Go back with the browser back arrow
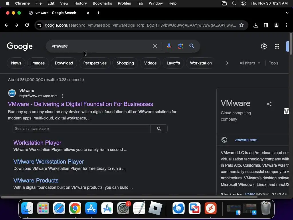This screenshot has width=293, height=220. [x=6, y=25]
